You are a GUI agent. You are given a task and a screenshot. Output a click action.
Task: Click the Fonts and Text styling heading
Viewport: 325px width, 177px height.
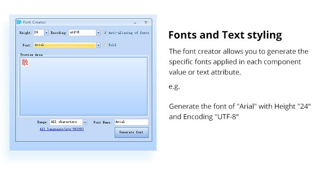pos(225,35)
